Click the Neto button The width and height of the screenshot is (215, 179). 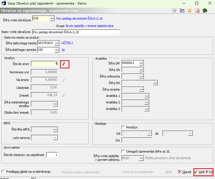pyautogui.click(x=169, y=172)
